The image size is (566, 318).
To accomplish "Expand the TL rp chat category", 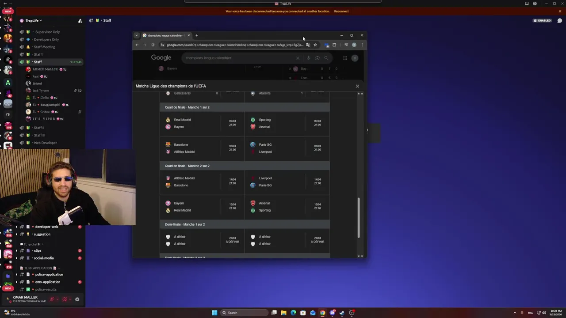I will [x=31, y=244].
